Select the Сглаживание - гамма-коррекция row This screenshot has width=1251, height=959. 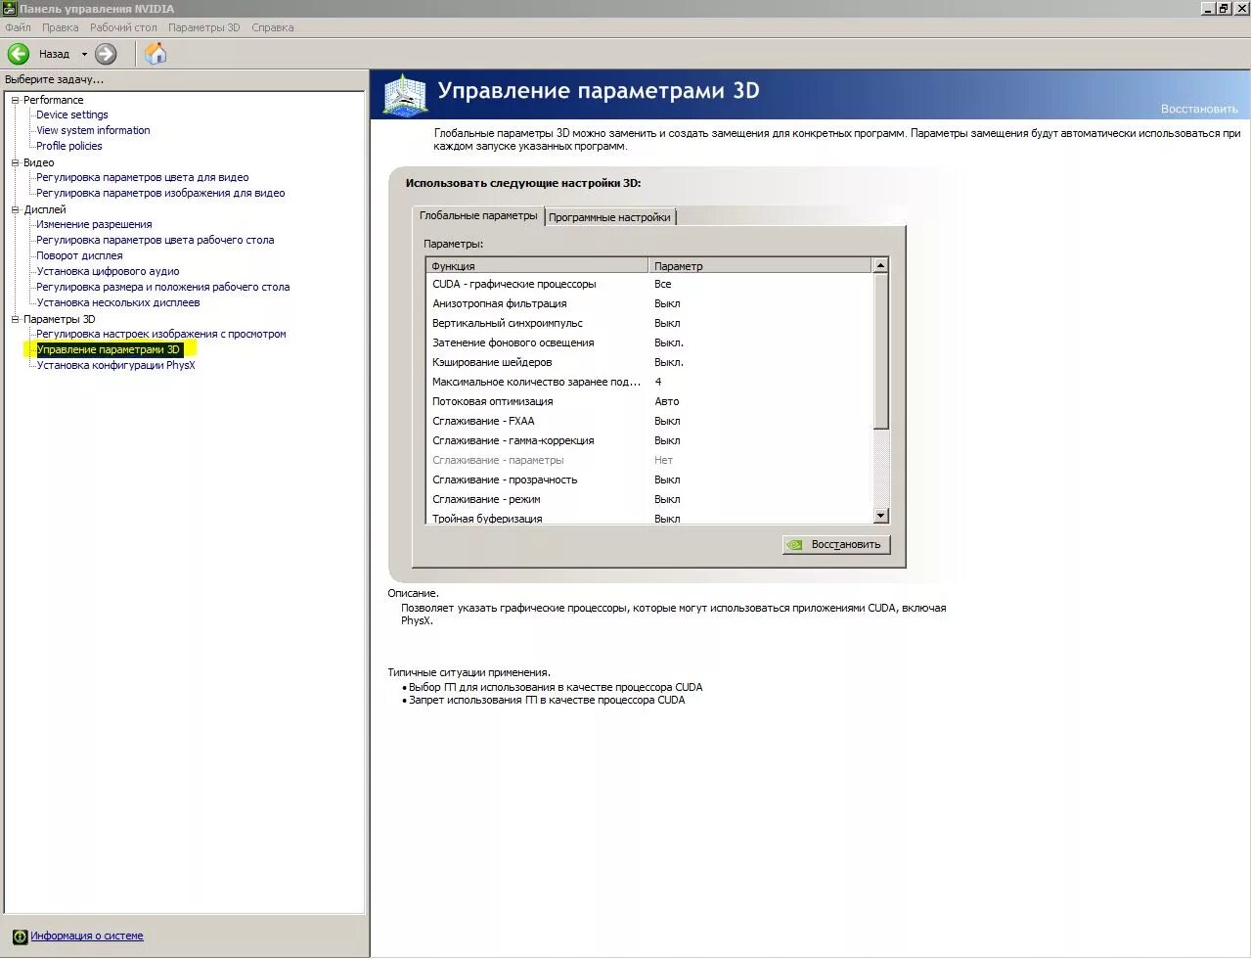coord(649,440)
